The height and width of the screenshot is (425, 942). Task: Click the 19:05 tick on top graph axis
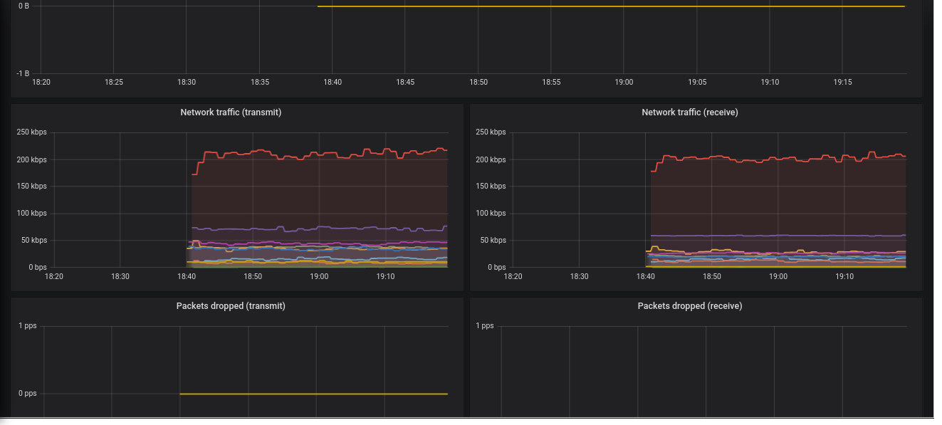(x=697, y=83)
